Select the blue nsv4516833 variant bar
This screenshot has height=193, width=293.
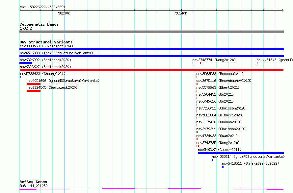[151, 56]
